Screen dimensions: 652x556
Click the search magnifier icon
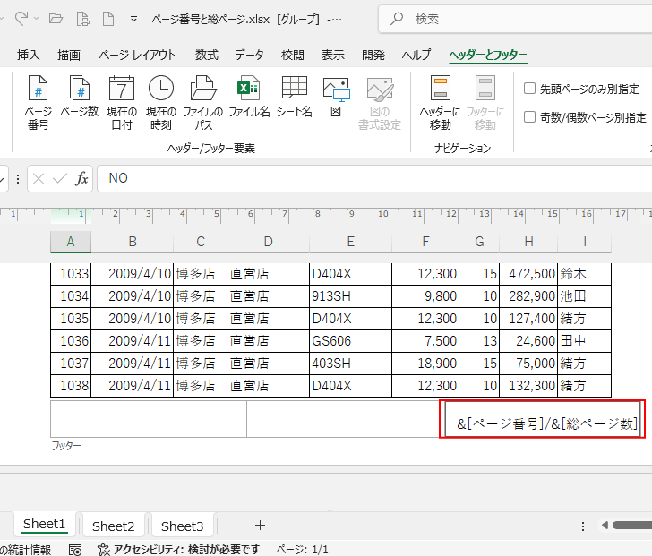(397, 19)
